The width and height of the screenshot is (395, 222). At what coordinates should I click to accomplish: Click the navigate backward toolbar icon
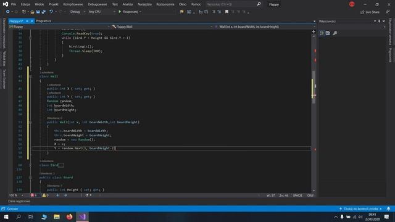(8, 12)
